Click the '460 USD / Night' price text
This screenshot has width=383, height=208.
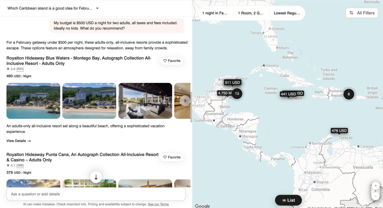(x=19, y=76)
